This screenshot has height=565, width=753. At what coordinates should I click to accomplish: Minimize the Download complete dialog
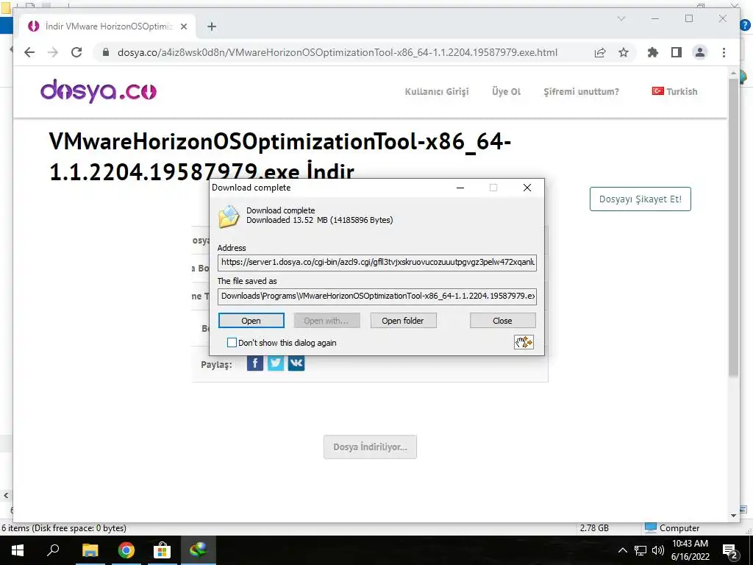[460, 188]
